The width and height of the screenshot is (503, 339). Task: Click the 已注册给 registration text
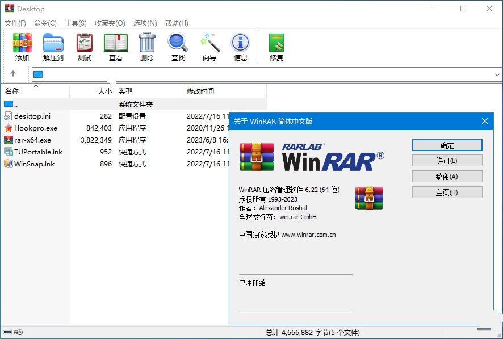(253, 283)
